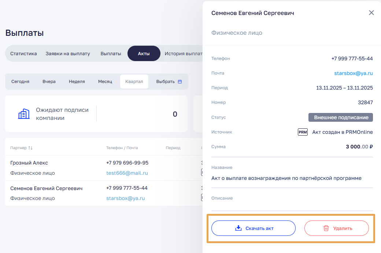Screen dimensions: 381x253
Task: Click the starsbox@ya.ru email in the details panel
Action: click(353, 73)
